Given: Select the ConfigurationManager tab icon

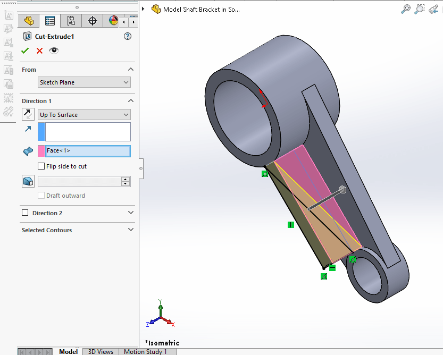Looking at the screenshot, I should click(71, 21).
